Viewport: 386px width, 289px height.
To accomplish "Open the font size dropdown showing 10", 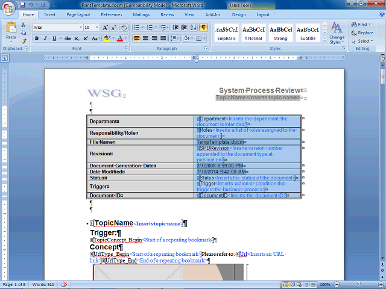I will [x=96, y=28].
